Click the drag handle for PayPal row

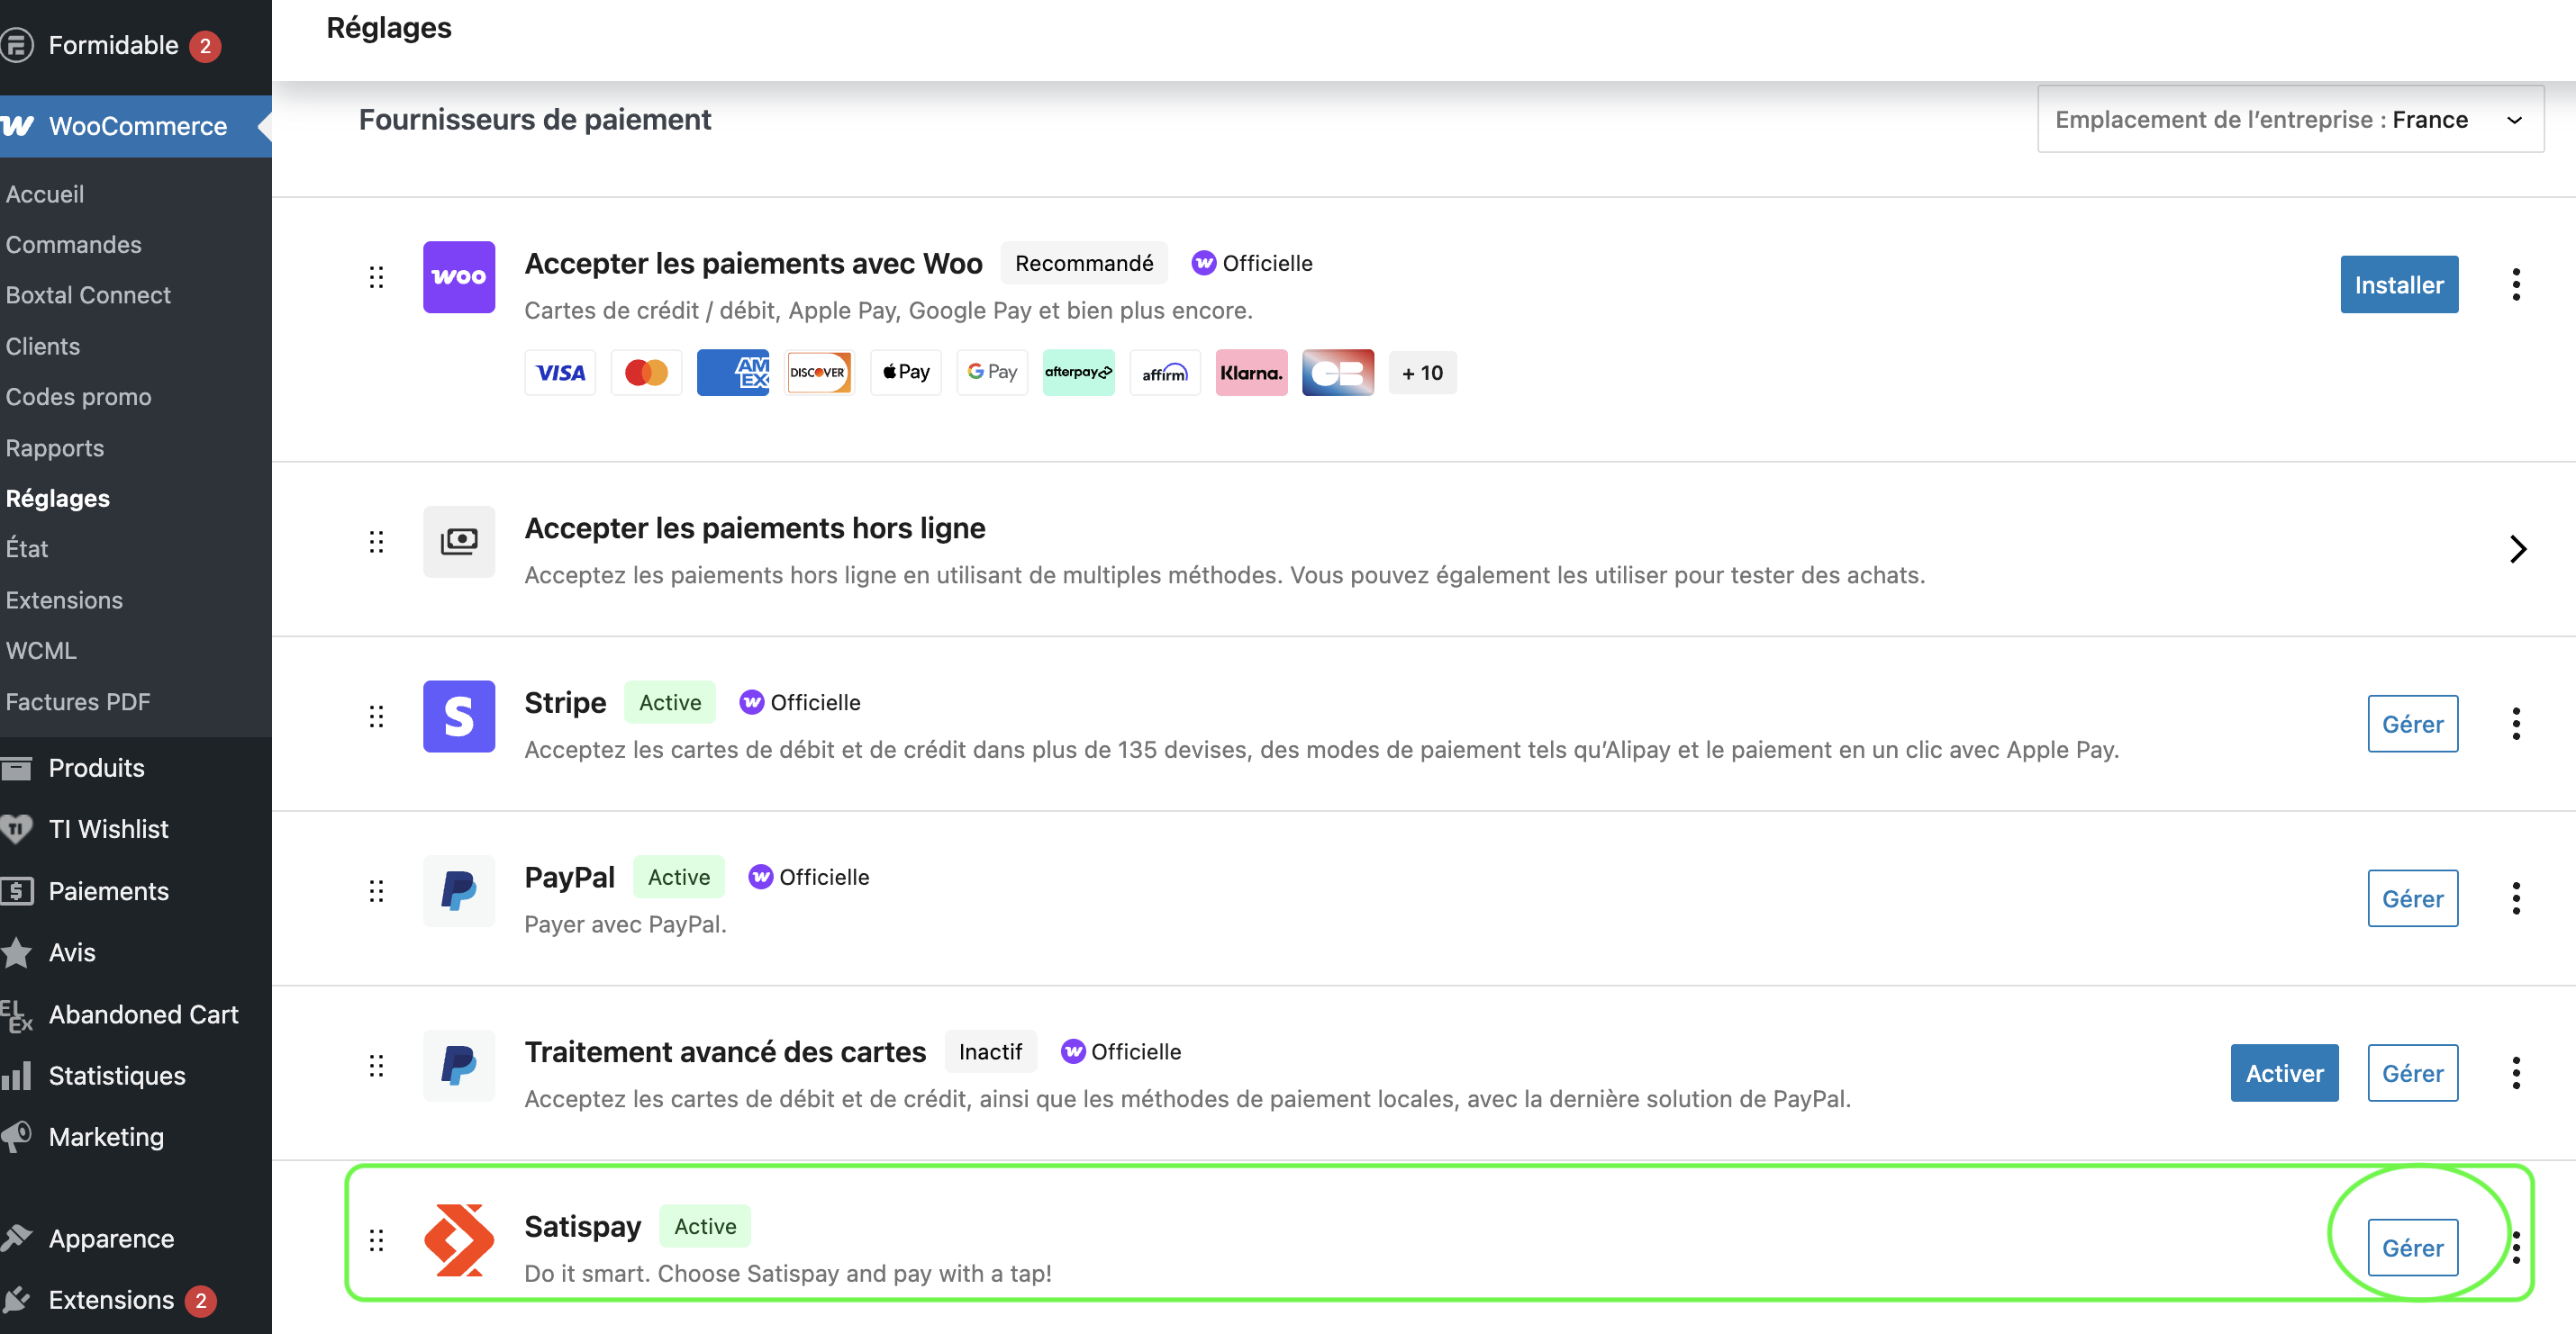(376, 890)
